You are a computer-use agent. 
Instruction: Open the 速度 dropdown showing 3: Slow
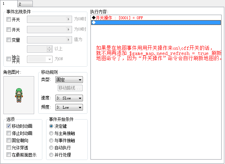(x=69, y=98)
